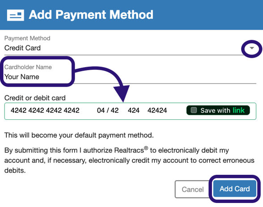Image resolution: width=263 pixels, height=207 pixels.
Task: Click the card number 4242 4242 4242 4242
Action: (45, 110)
